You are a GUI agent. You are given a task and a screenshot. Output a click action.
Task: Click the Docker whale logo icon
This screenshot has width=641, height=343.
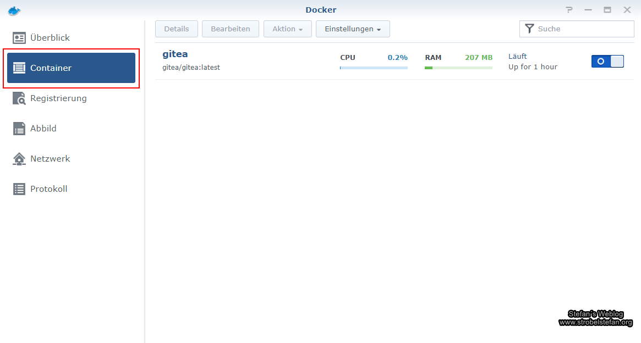coord(14,10)
